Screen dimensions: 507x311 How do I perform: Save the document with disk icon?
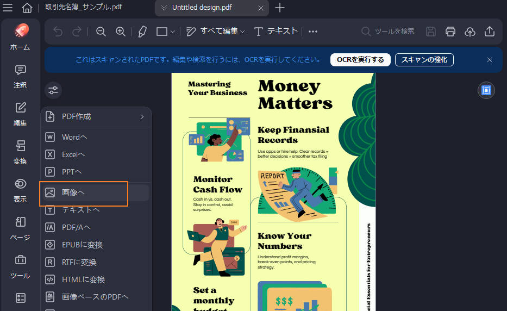[431, 32]
